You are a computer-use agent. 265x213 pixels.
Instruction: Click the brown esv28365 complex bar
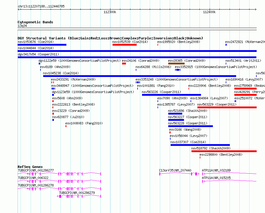[x=176, y=64]
